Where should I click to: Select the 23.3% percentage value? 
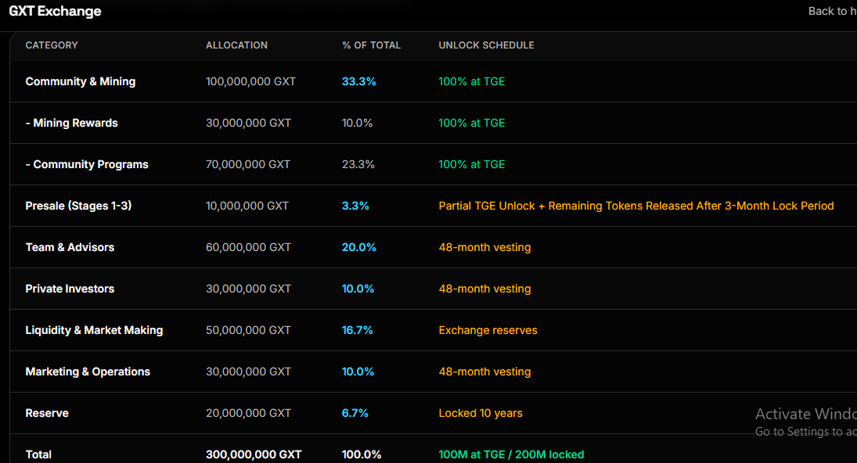[358, 164]
